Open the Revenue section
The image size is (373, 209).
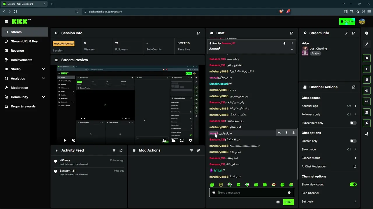pyautogui.click(x=25, y=51)
